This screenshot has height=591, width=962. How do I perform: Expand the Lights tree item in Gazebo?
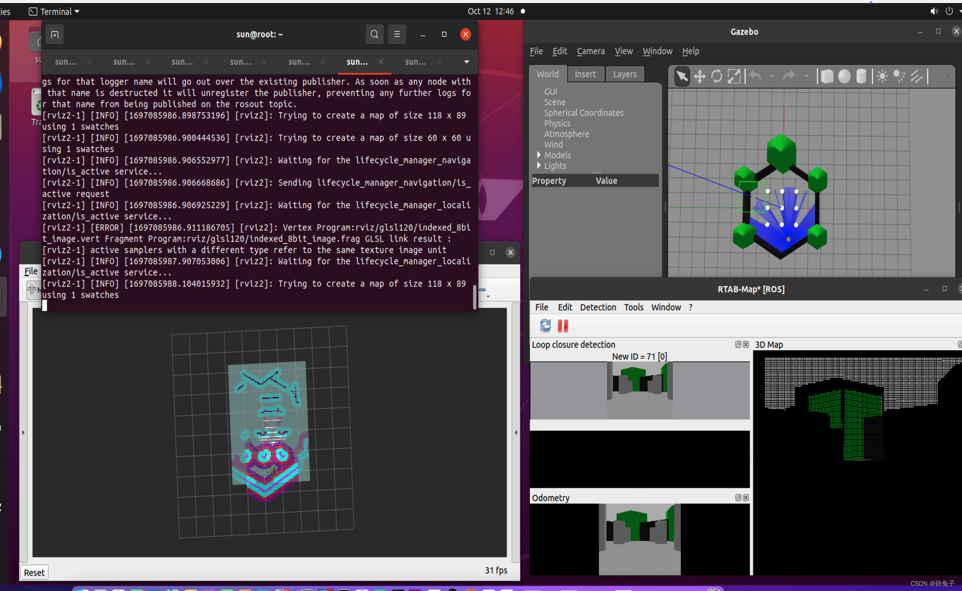(539, 165)
